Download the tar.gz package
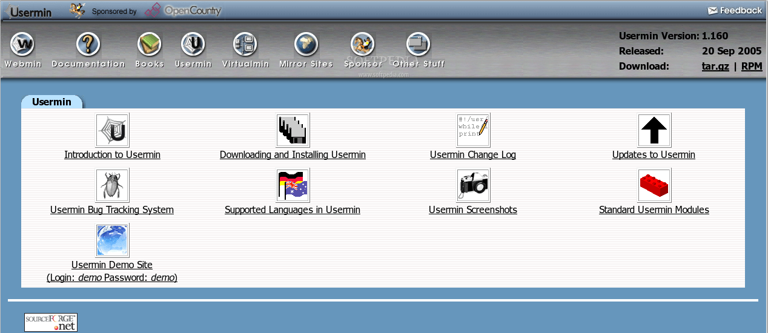 715,67
